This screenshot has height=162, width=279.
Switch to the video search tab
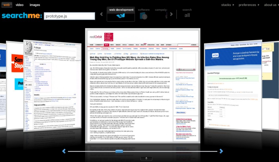(19, 5)
